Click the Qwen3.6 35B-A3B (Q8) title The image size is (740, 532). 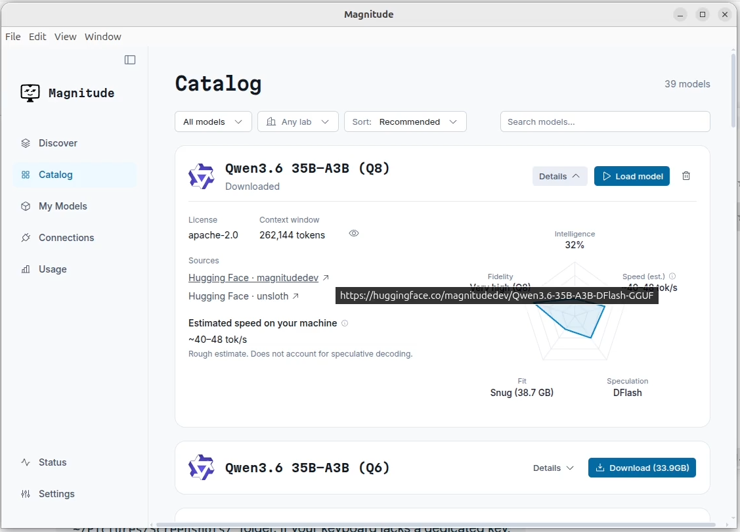pos(307,169)
